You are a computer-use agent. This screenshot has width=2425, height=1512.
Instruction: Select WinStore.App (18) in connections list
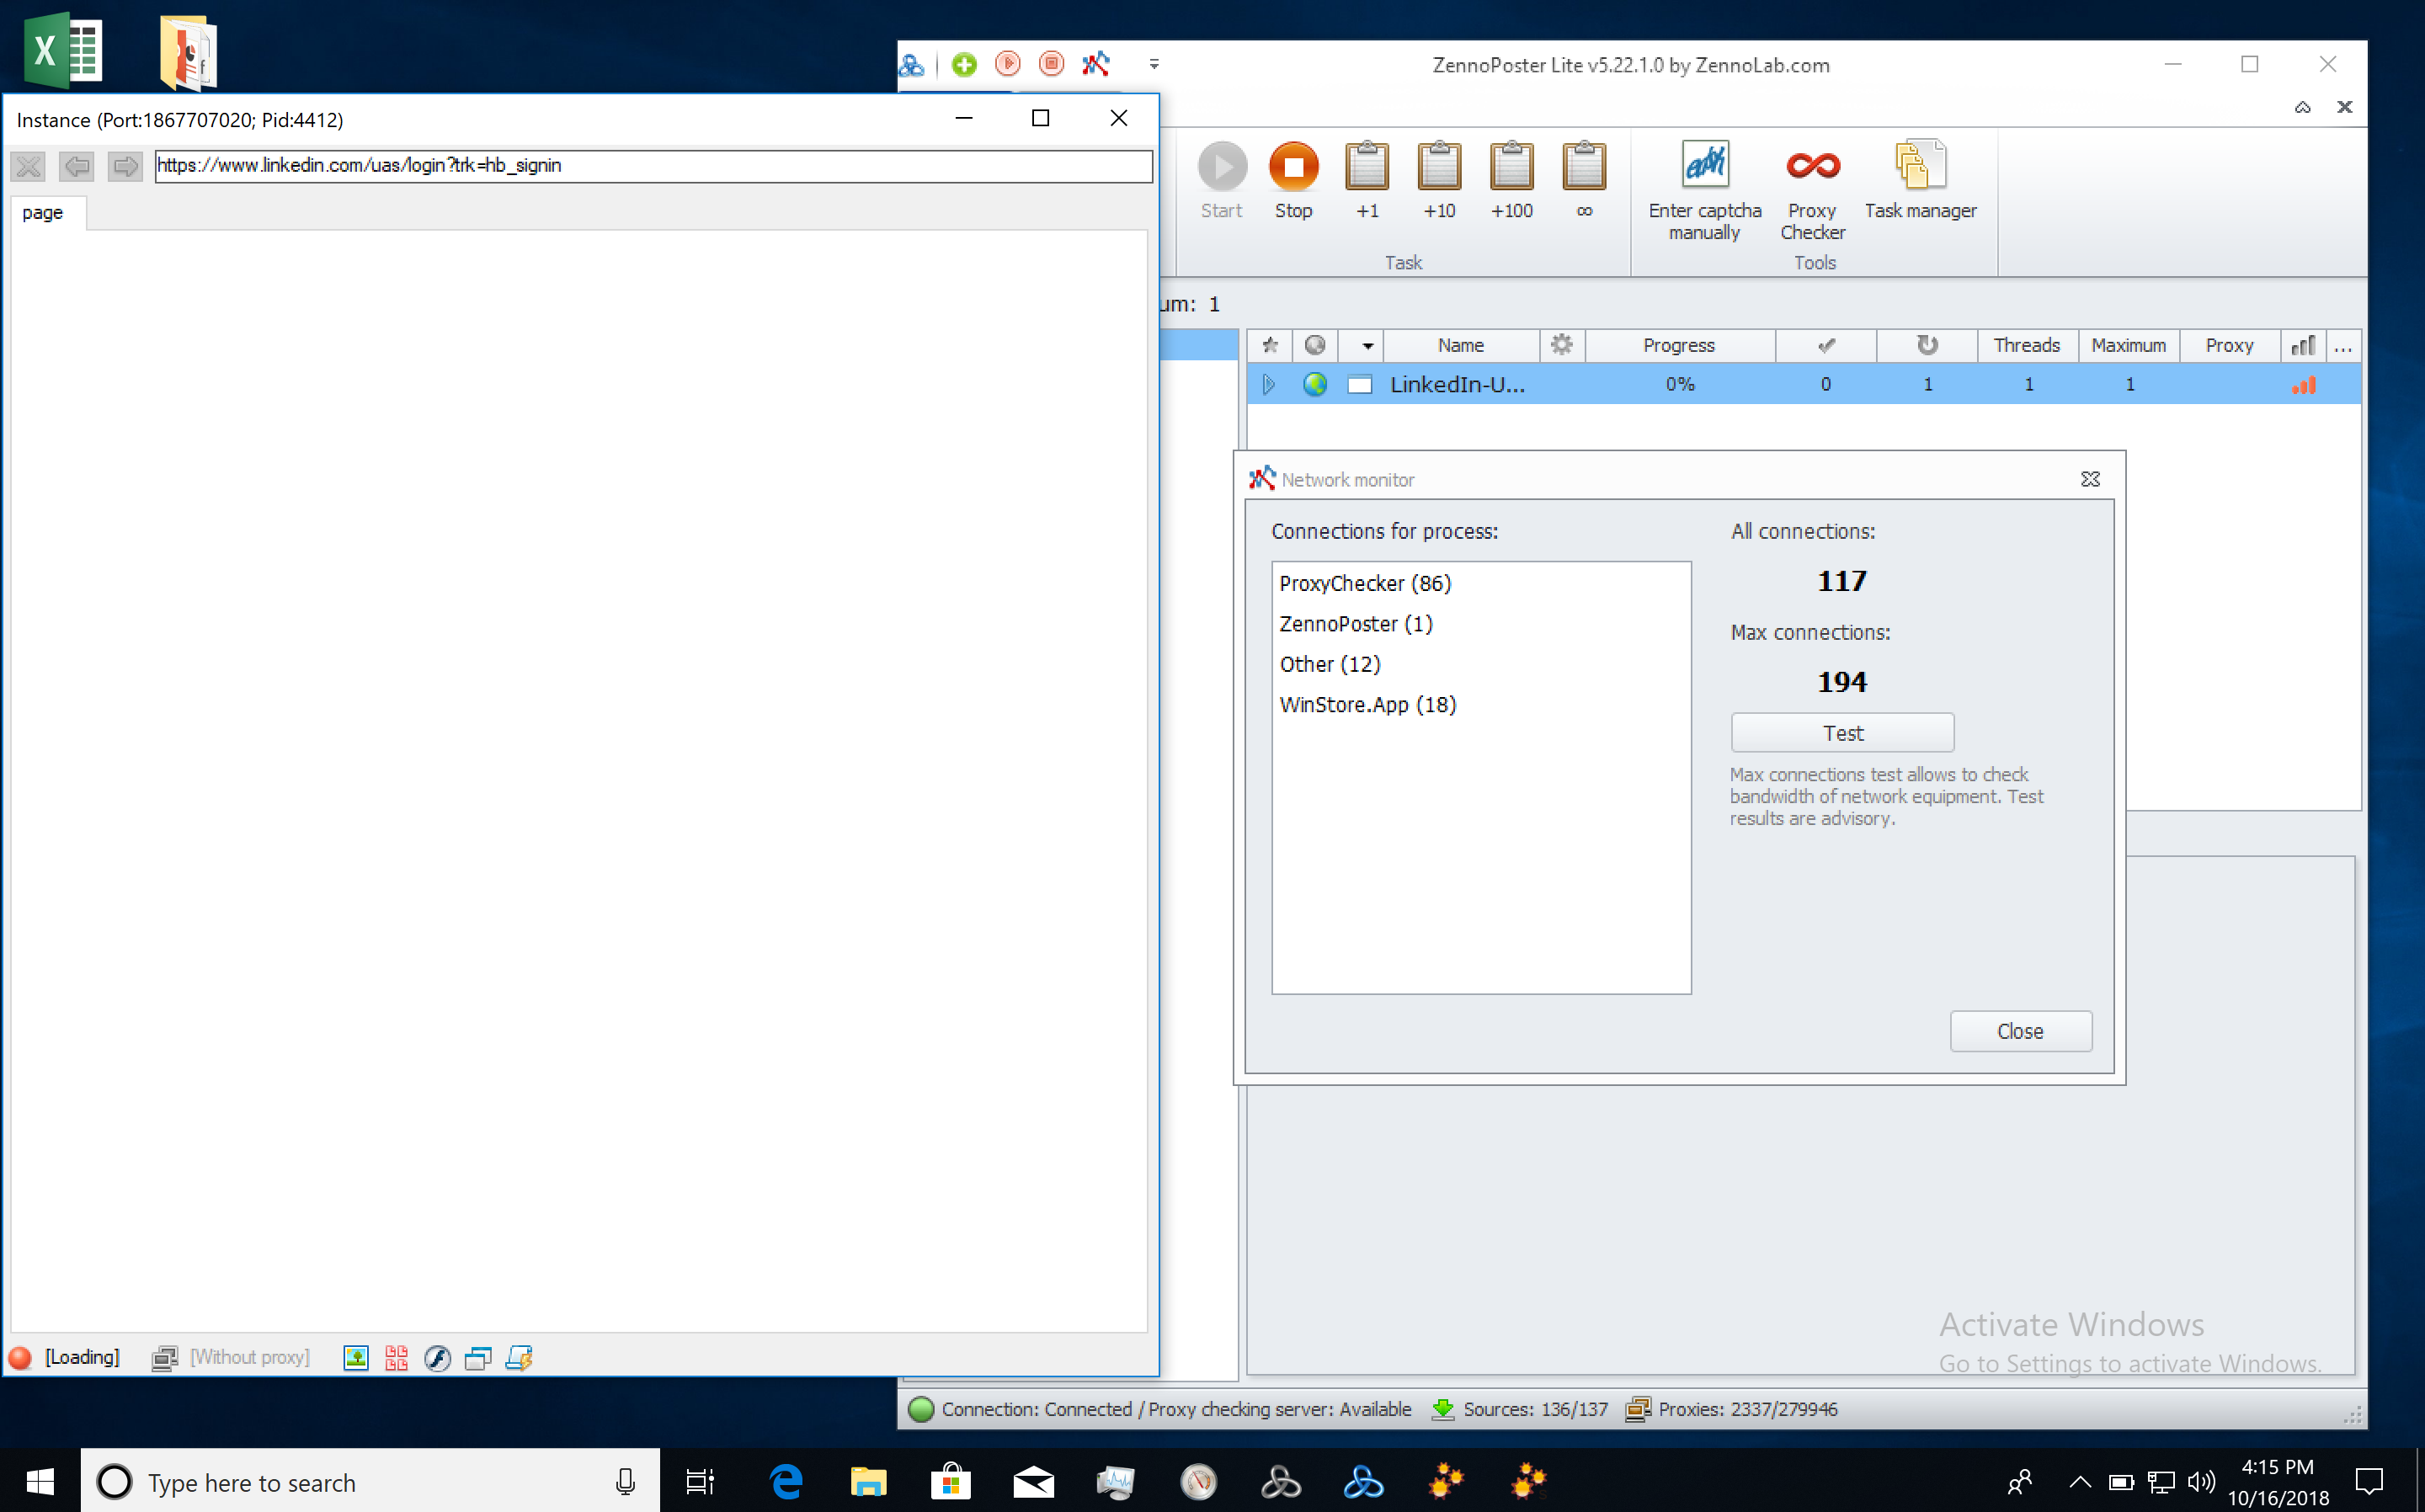[1368, 705]
